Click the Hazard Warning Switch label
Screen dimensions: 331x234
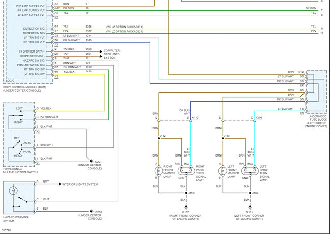tap(15, 219)
